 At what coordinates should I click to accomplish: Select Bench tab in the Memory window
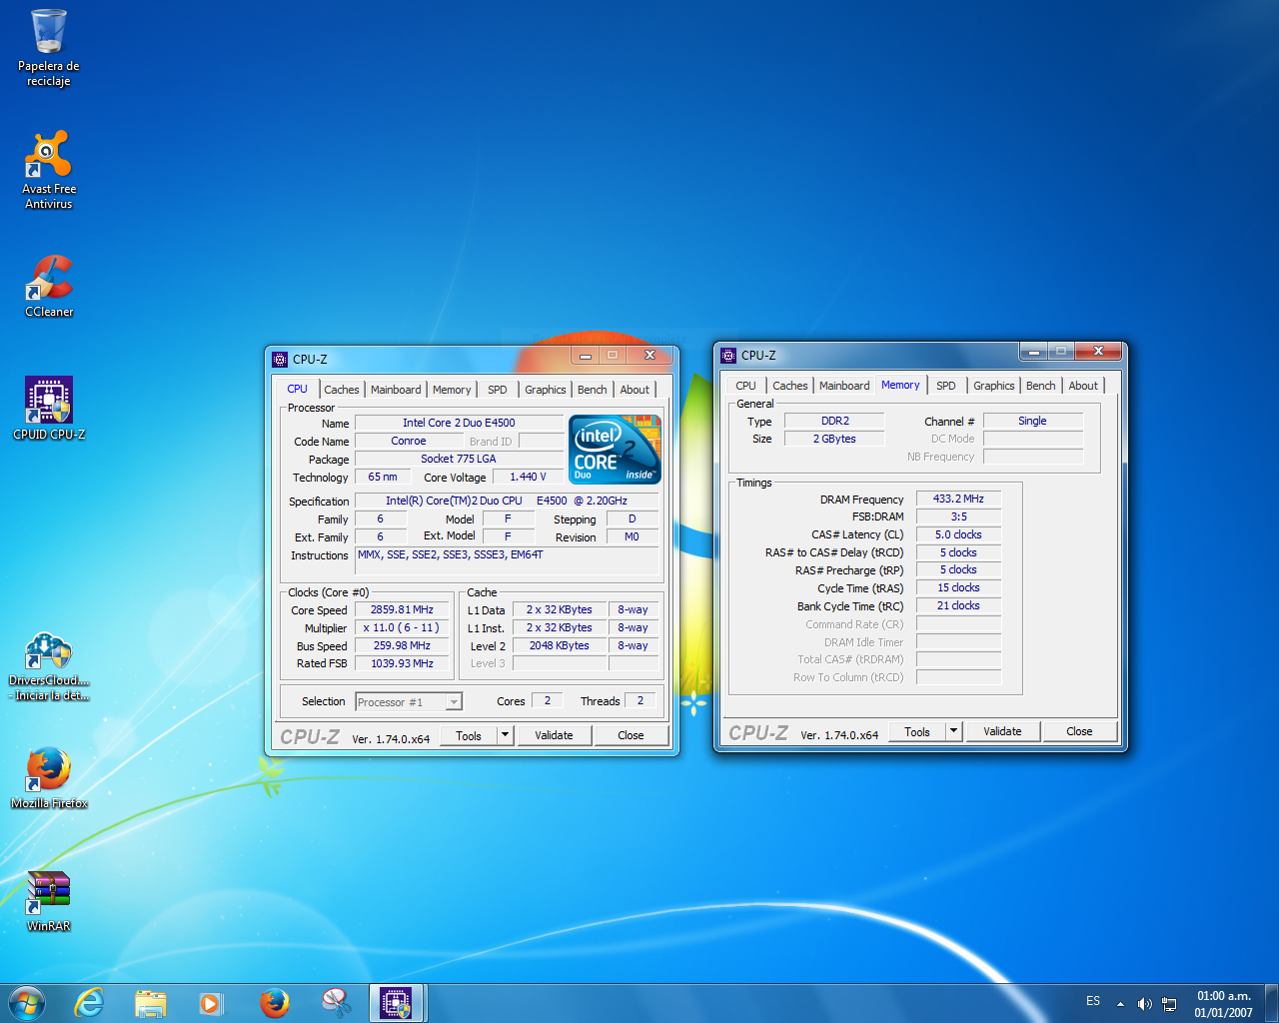click(1041, 386)
